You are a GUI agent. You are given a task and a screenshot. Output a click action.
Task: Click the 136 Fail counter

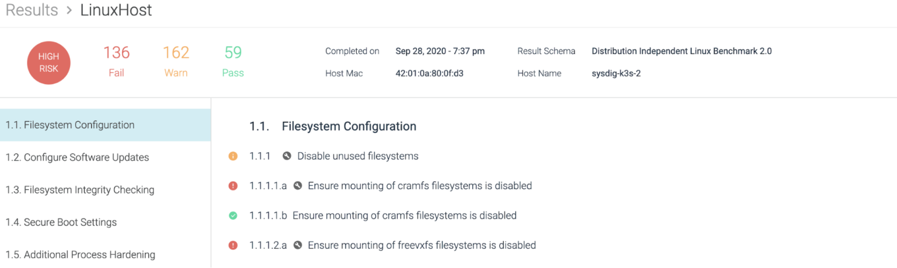pyautogui.click(x=116, y=61)
